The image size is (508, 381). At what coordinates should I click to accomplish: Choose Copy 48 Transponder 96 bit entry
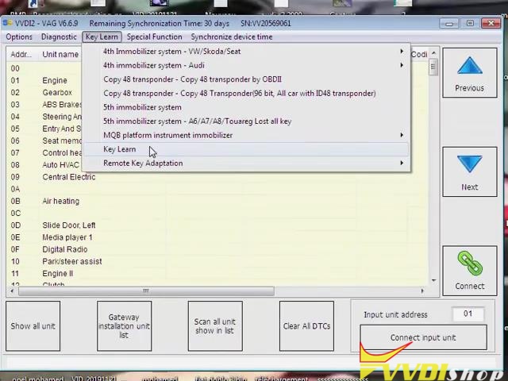coord(246,94)
